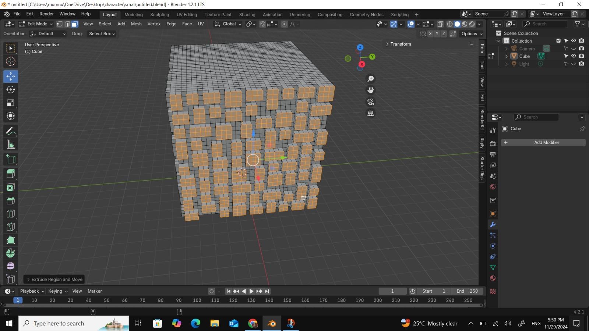This screenshot has height=331, width=589.
Task: Click the zoom view magnifier icon
Action: click(371, 79)
